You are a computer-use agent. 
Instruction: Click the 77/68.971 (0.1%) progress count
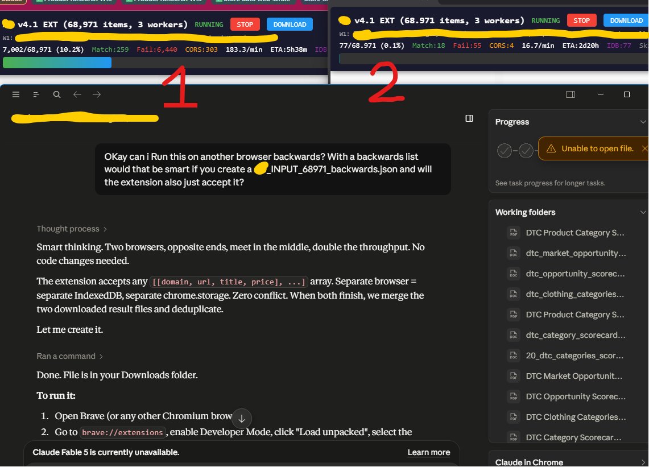click(x=371, y=46)
